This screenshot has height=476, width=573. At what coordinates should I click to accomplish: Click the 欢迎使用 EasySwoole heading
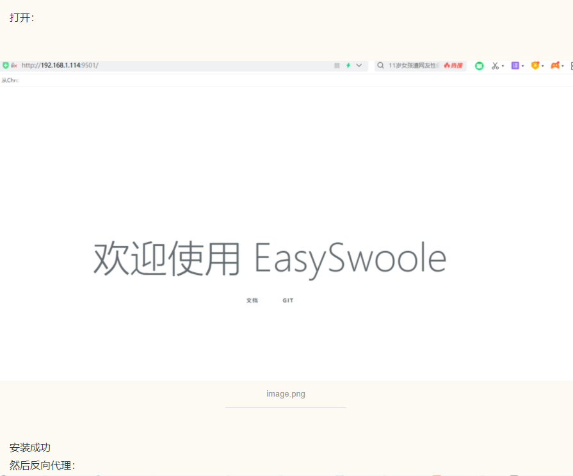pyautogui.click(x=270, y=259)
